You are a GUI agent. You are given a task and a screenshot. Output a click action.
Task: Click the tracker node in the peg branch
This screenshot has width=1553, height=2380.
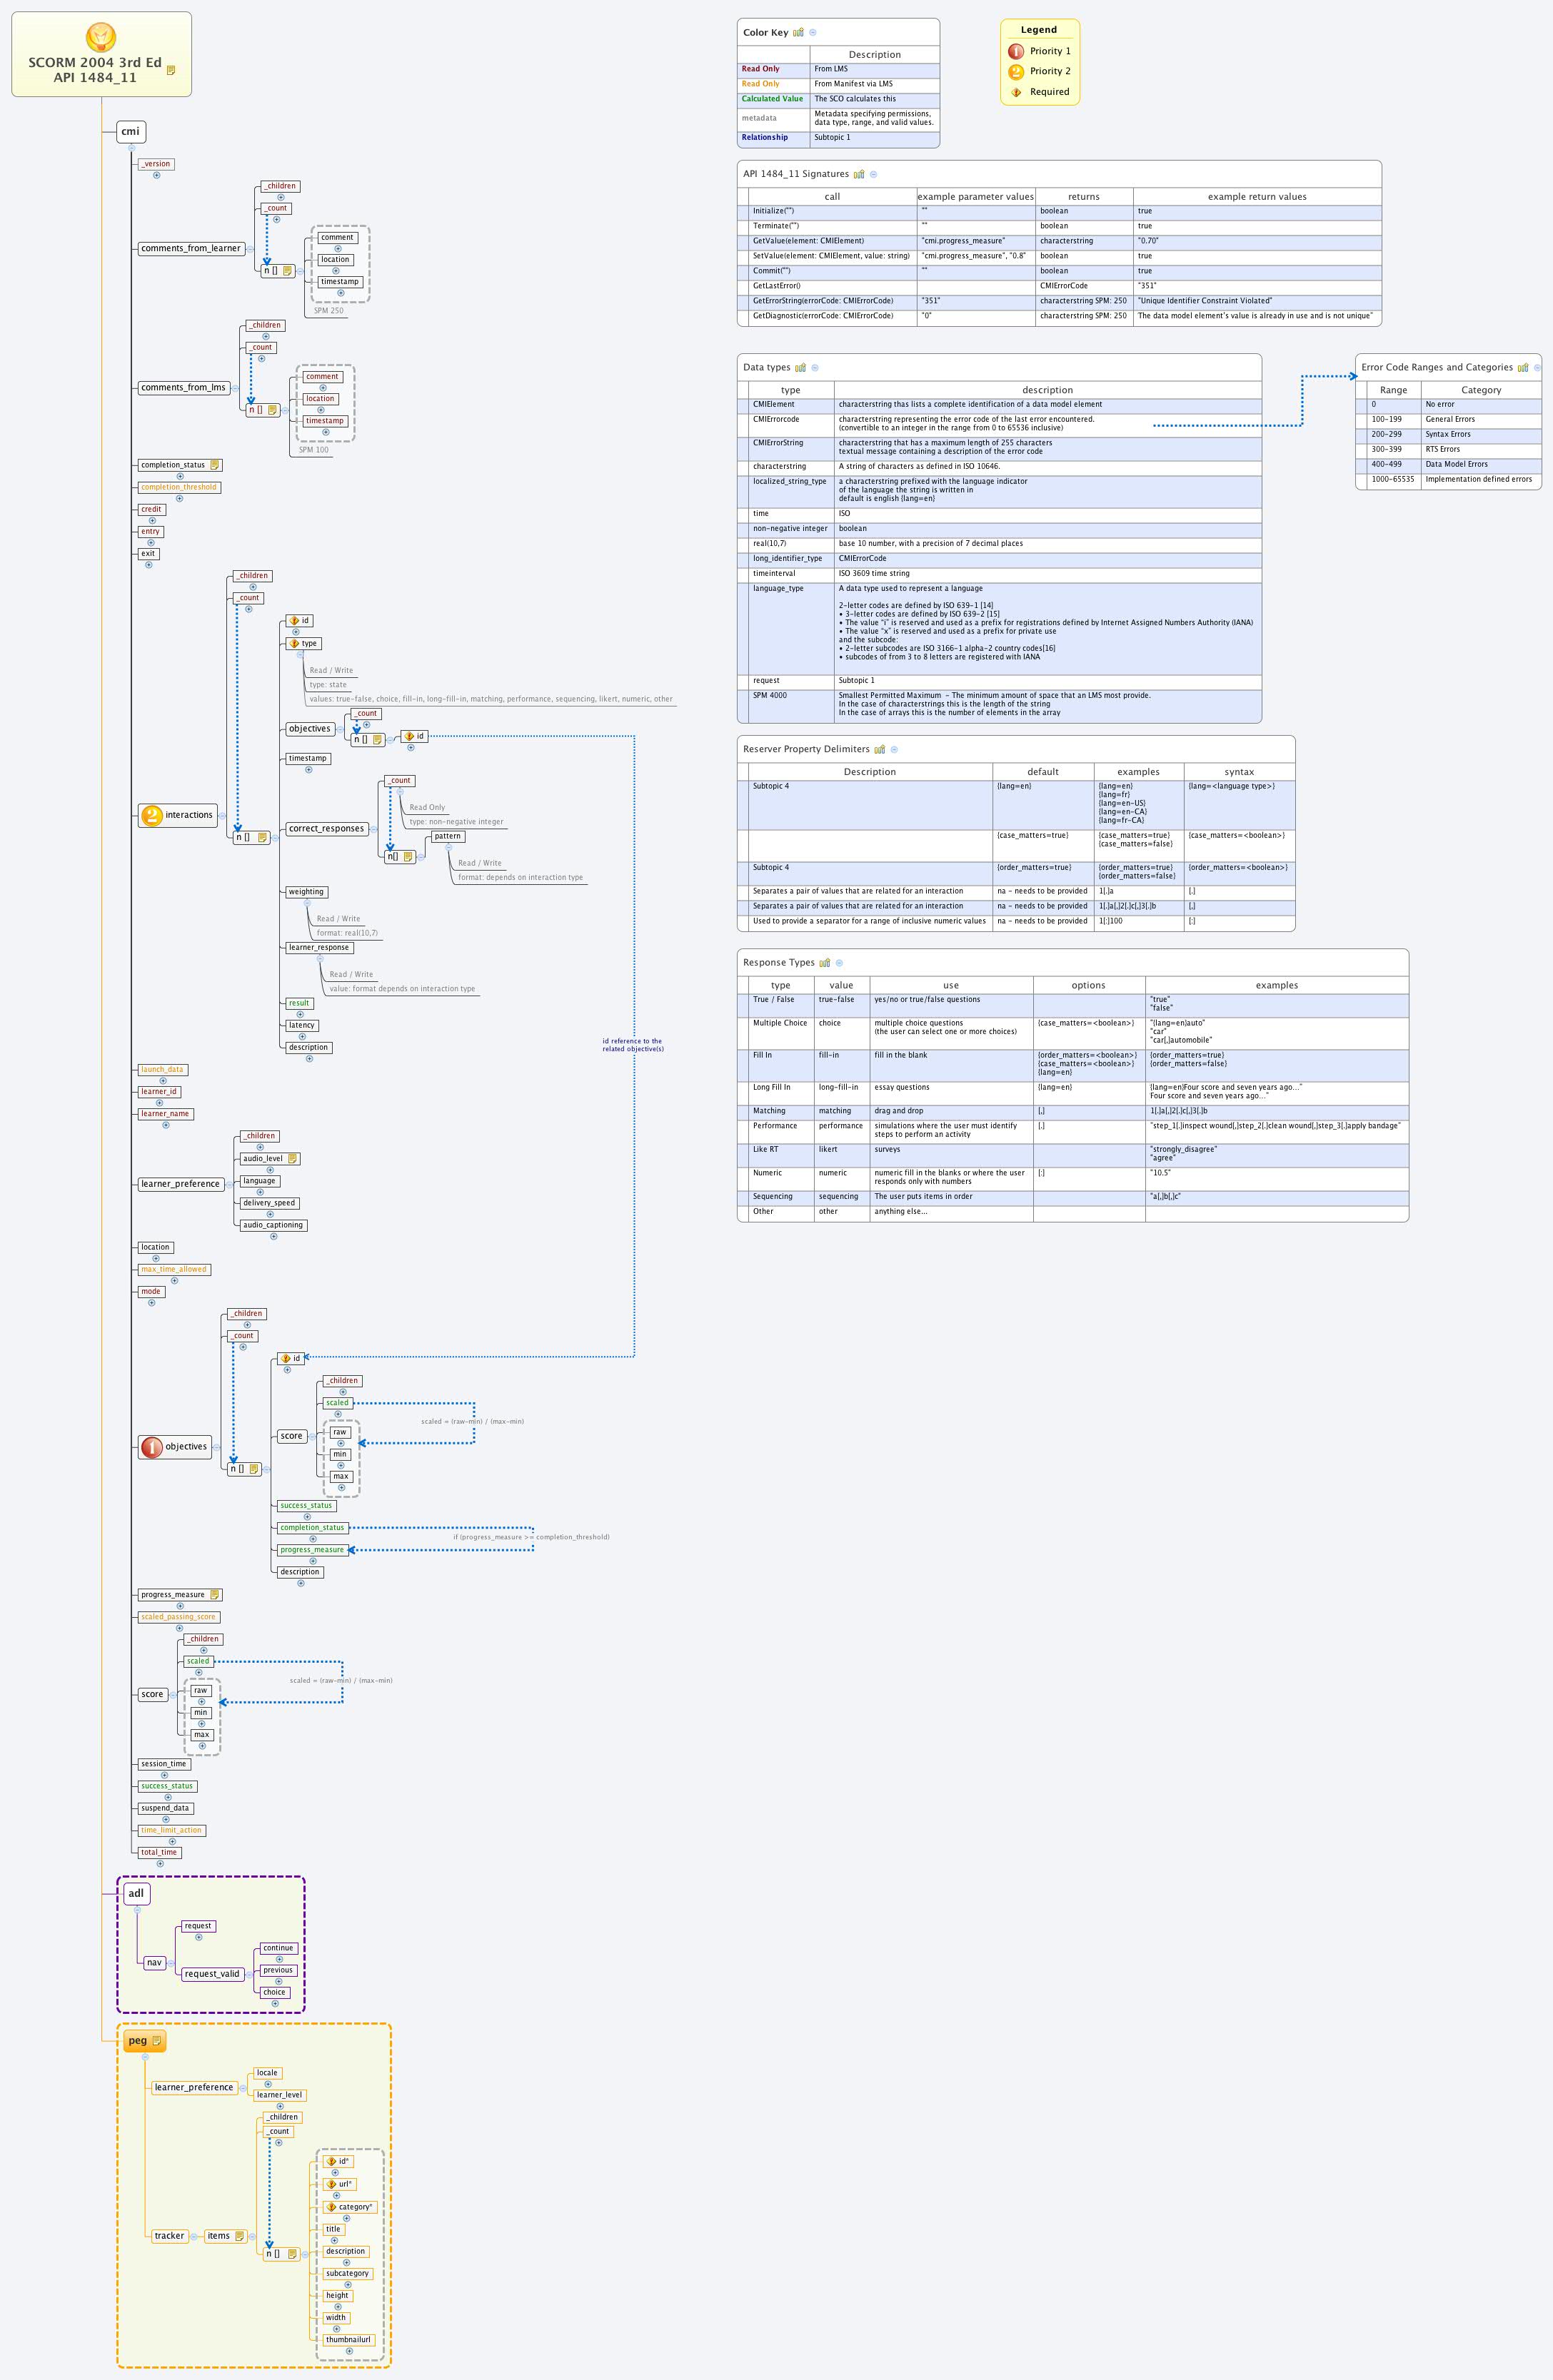170,2237
